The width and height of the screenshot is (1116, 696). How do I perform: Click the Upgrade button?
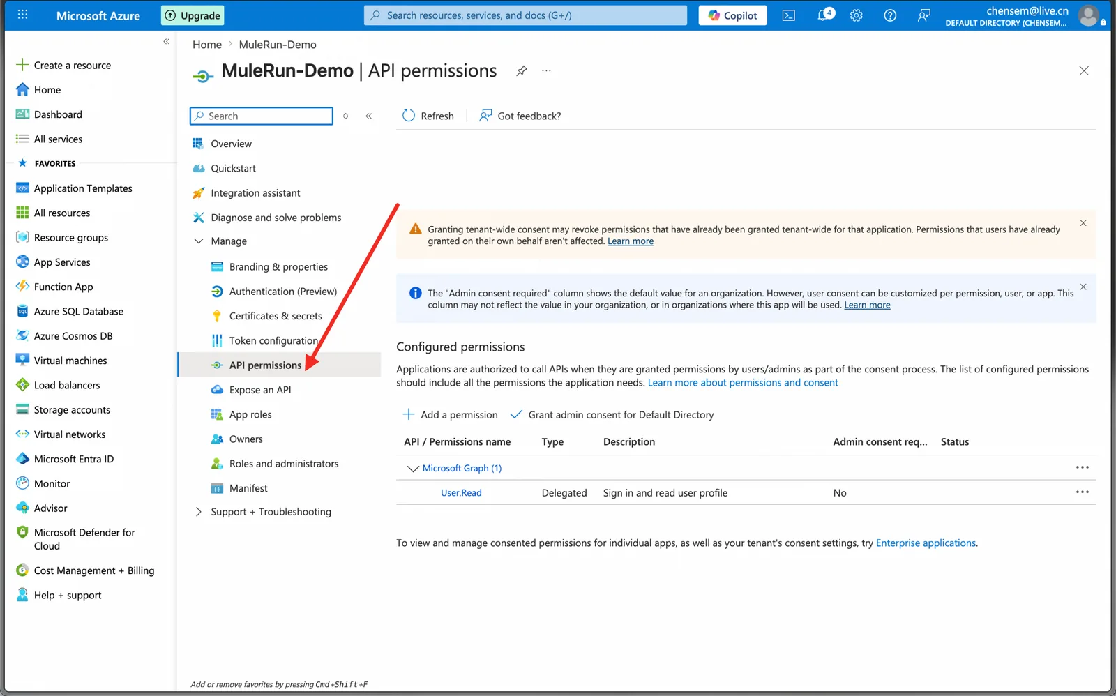click(x=193, y=15)
